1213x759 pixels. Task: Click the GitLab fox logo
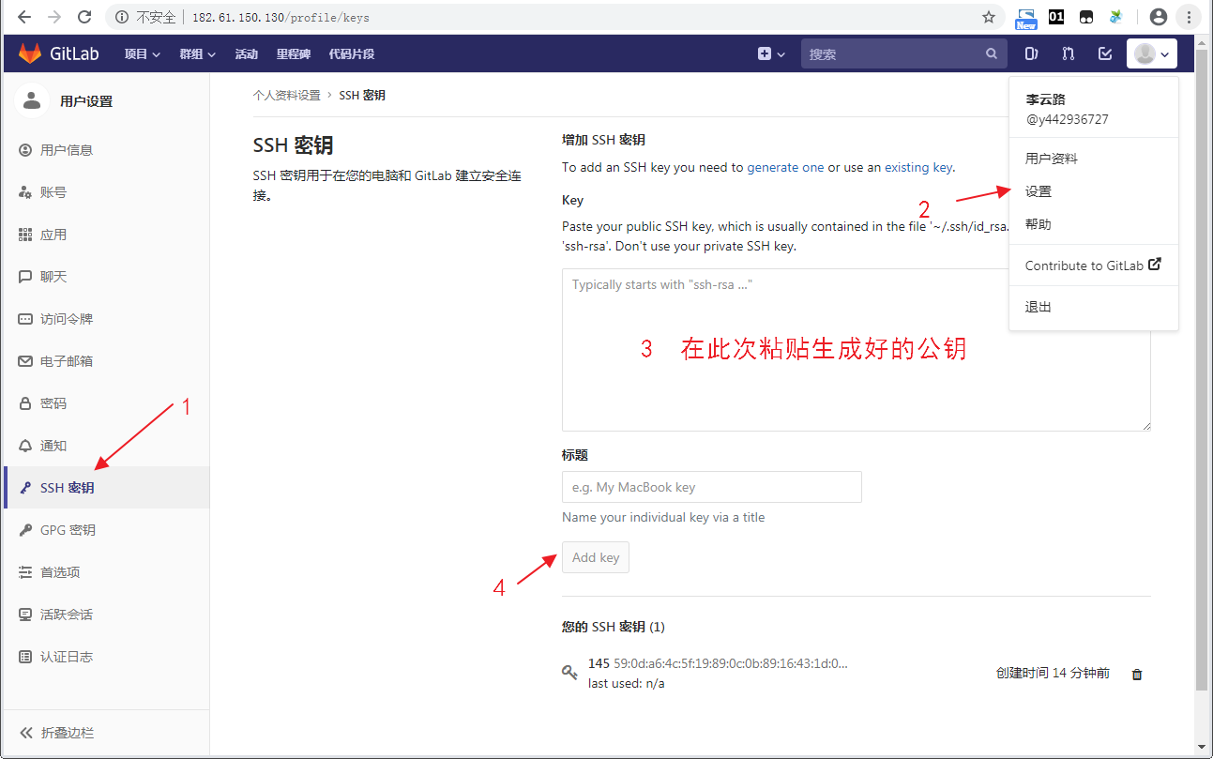click(30, 54)
